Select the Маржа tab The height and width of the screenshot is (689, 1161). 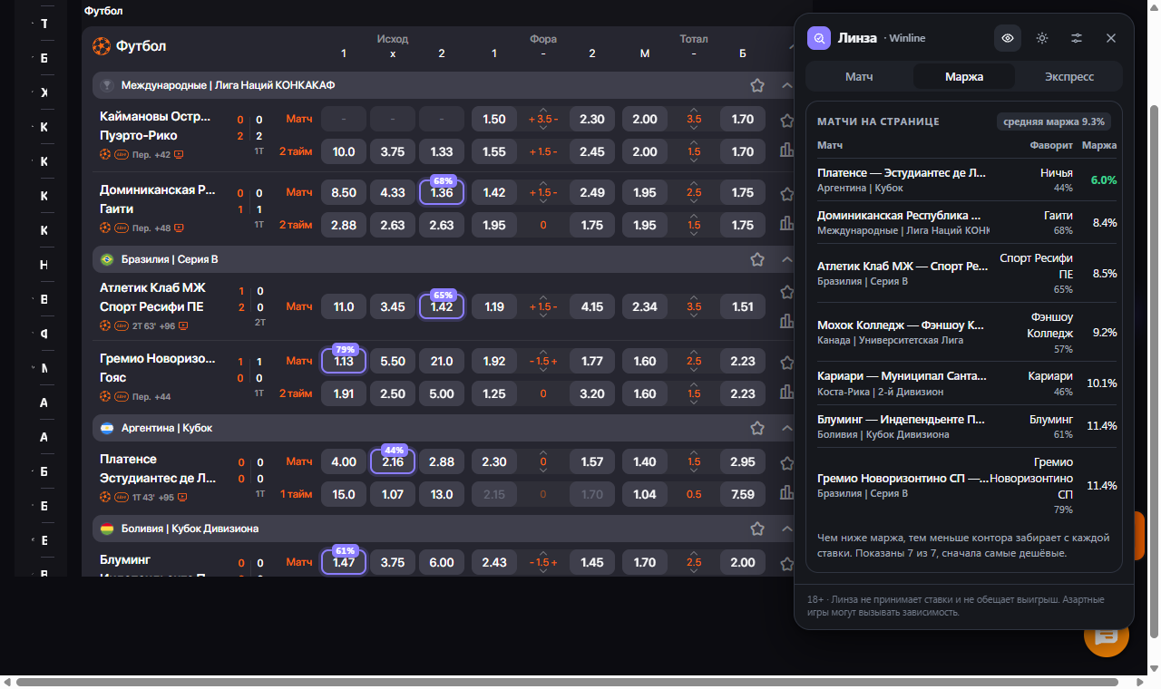point(964,76)
